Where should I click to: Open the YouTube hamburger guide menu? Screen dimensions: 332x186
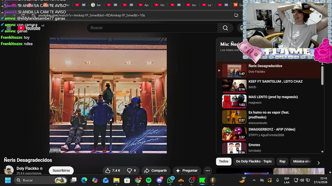[9, 28]
